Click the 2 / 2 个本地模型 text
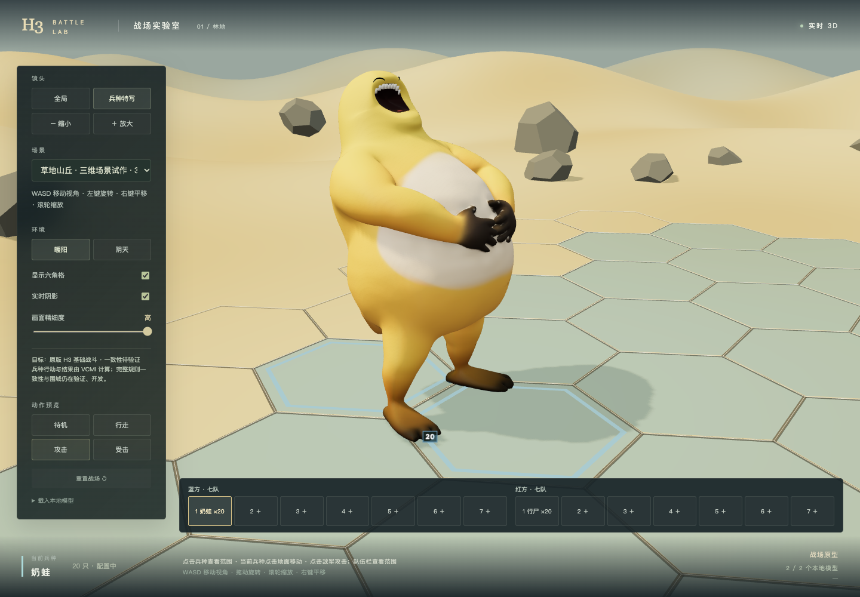 pos(812,568)
